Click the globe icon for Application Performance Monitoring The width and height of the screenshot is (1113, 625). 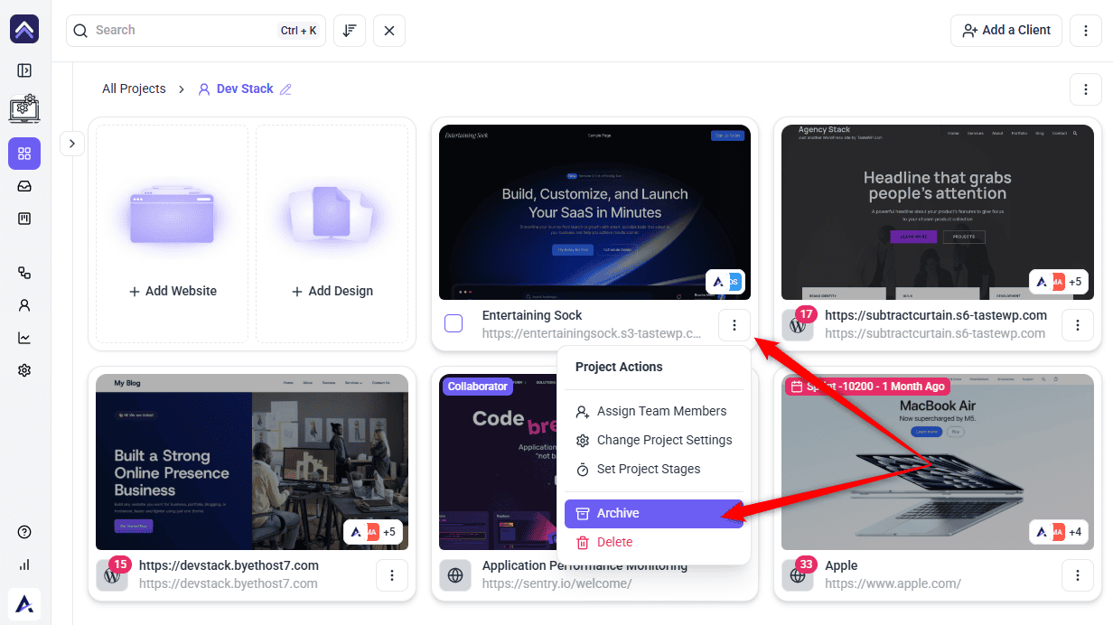click(455, 575)
